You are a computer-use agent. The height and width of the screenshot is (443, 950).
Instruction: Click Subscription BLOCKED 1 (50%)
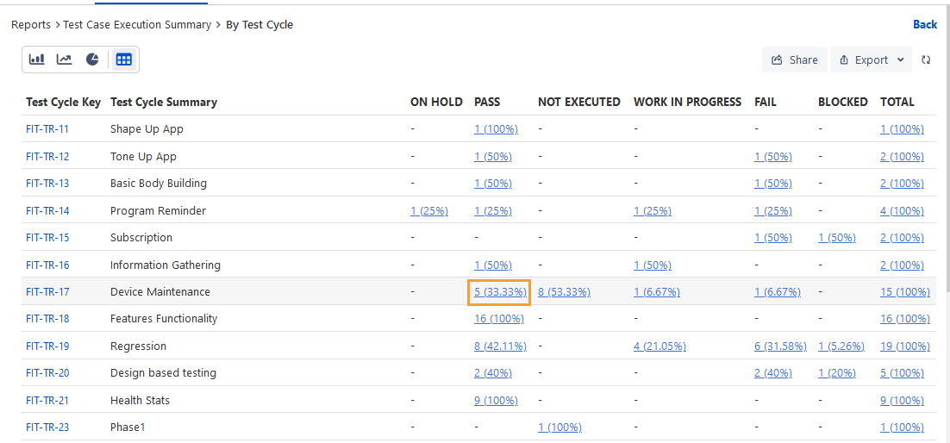coord(837,238)
